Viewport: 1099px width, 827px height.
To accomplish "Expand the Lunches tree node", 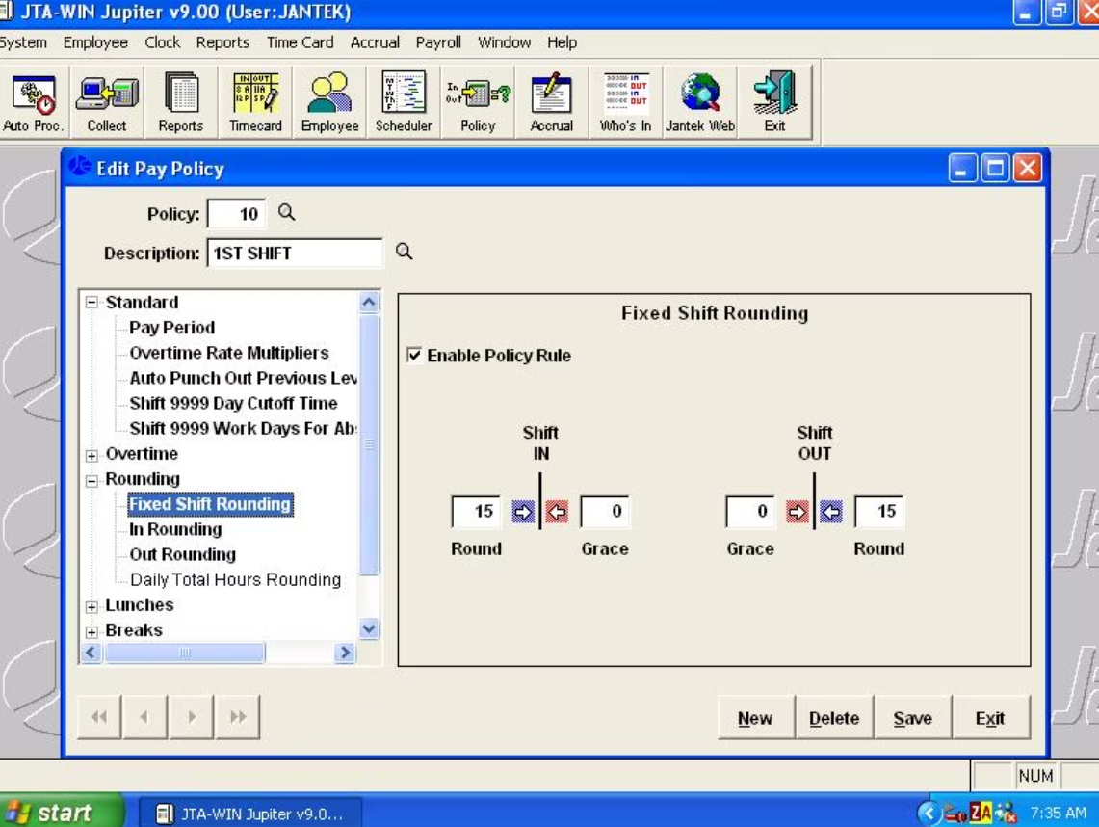I will tap(92, 606).
